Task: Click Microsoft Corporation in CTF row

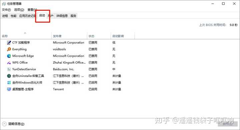Action: pos(69,42)
